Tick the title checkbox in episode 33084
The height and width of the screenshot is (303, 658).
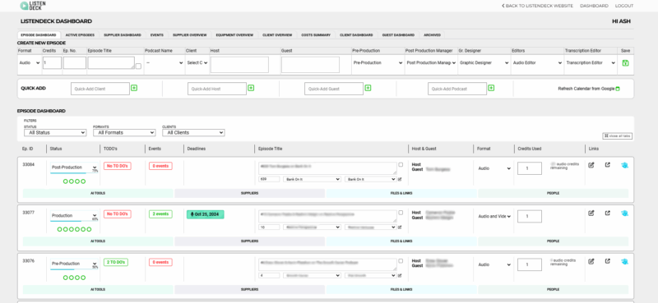(x=401, y=165)
